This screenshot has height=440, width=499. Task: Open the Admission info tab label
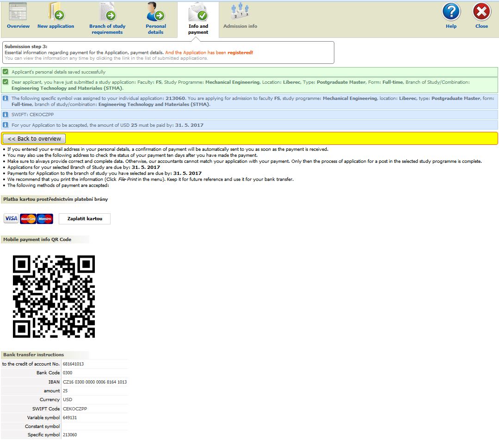(x=240, y=26)
